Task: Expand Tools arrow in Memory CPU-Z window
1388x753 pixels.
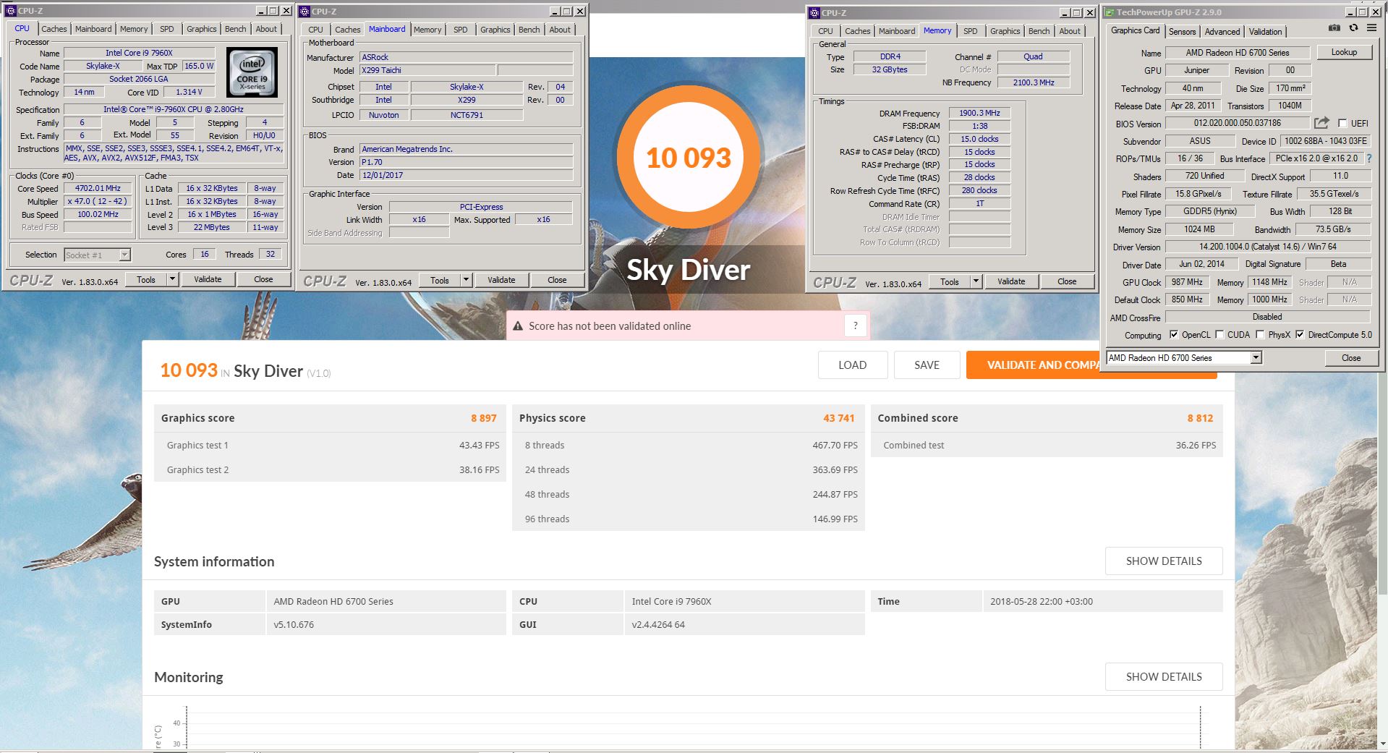Action: click(976, 281)
